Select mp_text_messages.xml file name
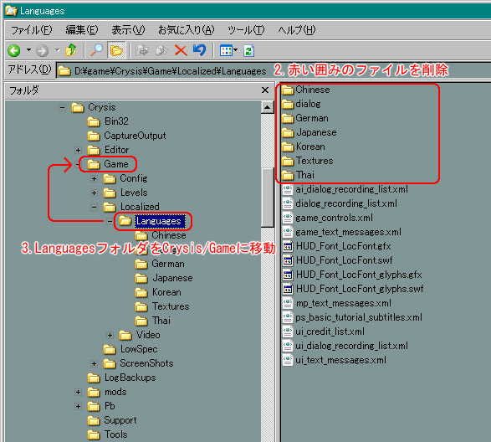 (344, 303)
